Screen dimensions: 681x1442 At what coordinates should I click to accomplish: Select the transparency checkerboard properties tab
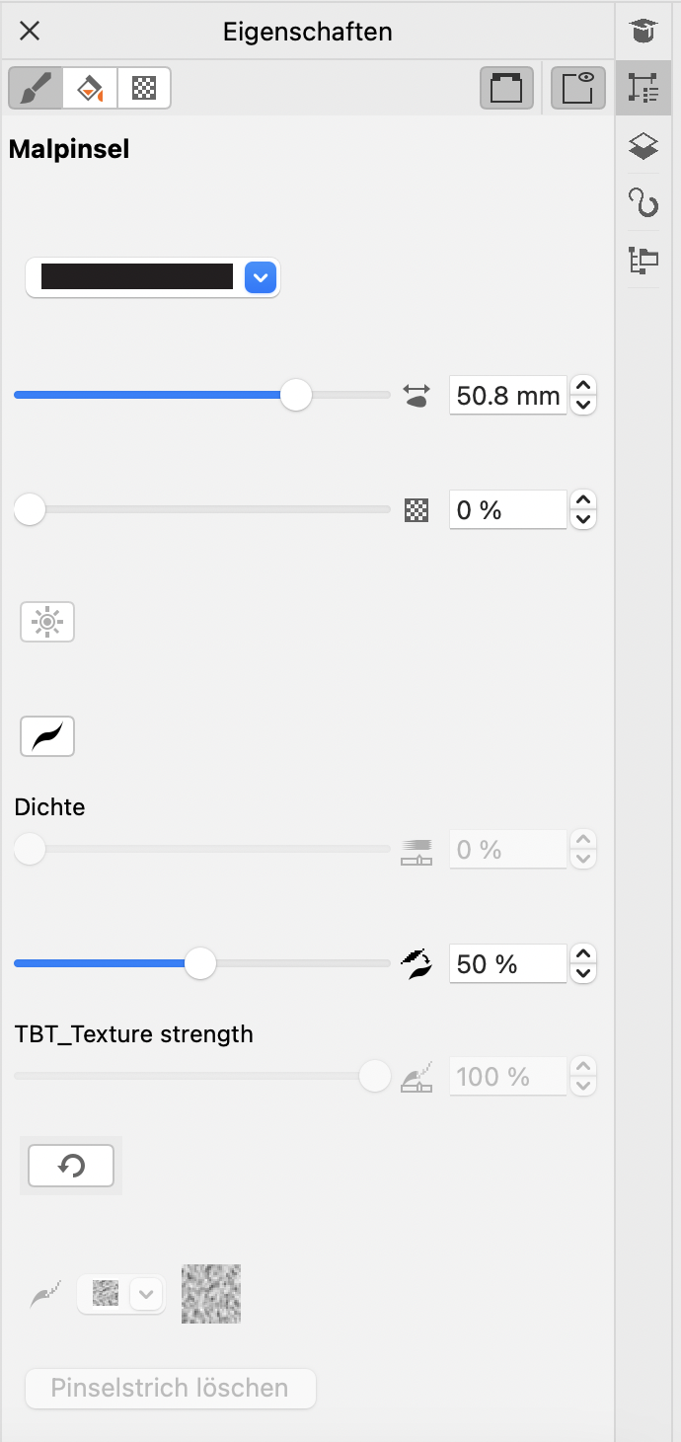click(144, 88)
